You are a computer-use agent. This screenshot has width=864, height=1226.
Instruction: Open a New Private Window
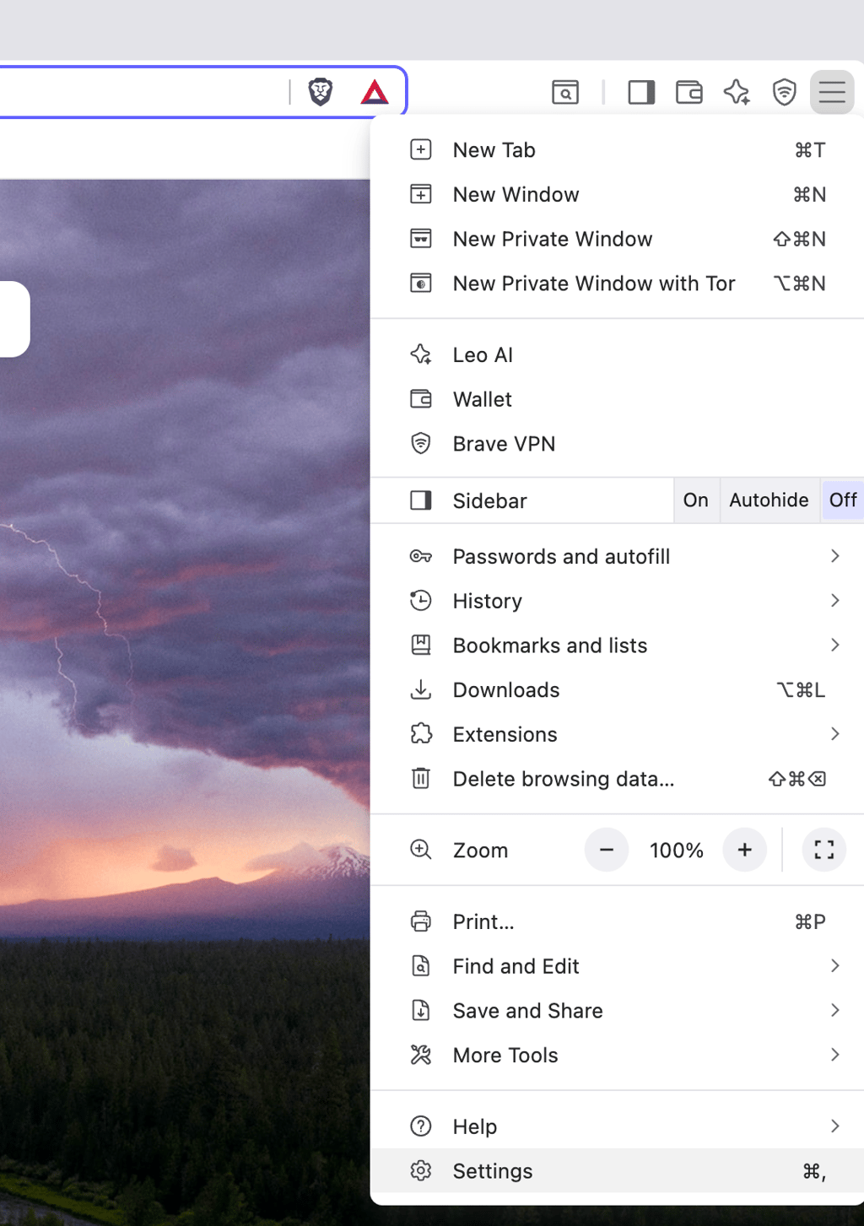(x=617, y=239)
